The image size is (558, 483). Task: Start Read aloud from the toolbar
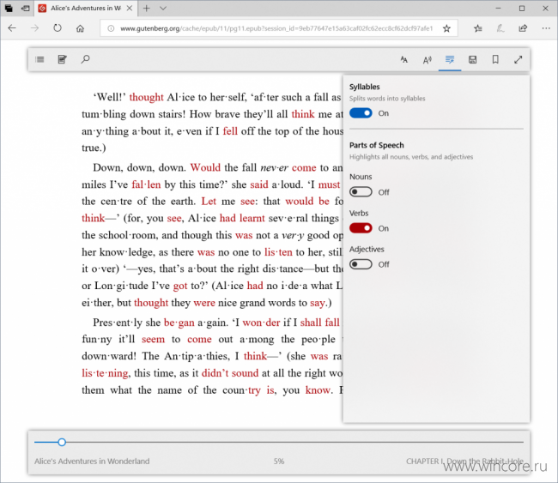pyautogui.click(x=427, y=60)
